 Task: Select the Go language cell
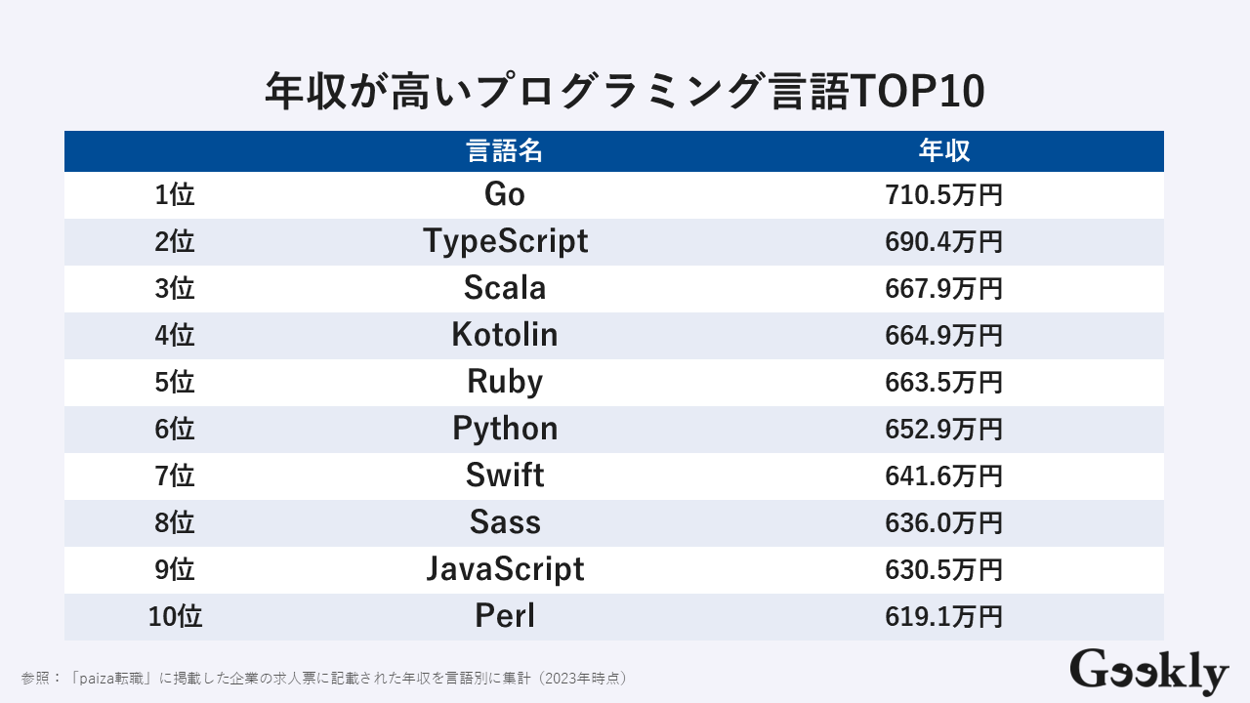coord(504,195)
